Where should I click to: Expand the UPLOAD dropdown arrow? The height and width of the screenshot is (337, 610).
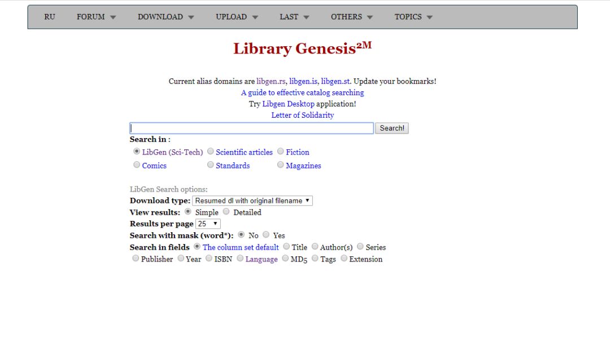coord(255,17)
